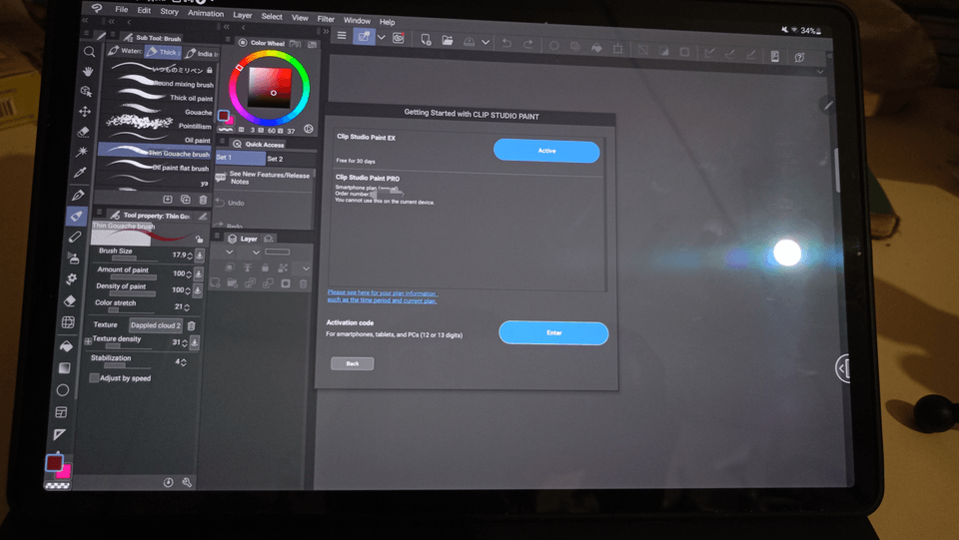Click the Back button in dialog

click(x=353, y=363)
